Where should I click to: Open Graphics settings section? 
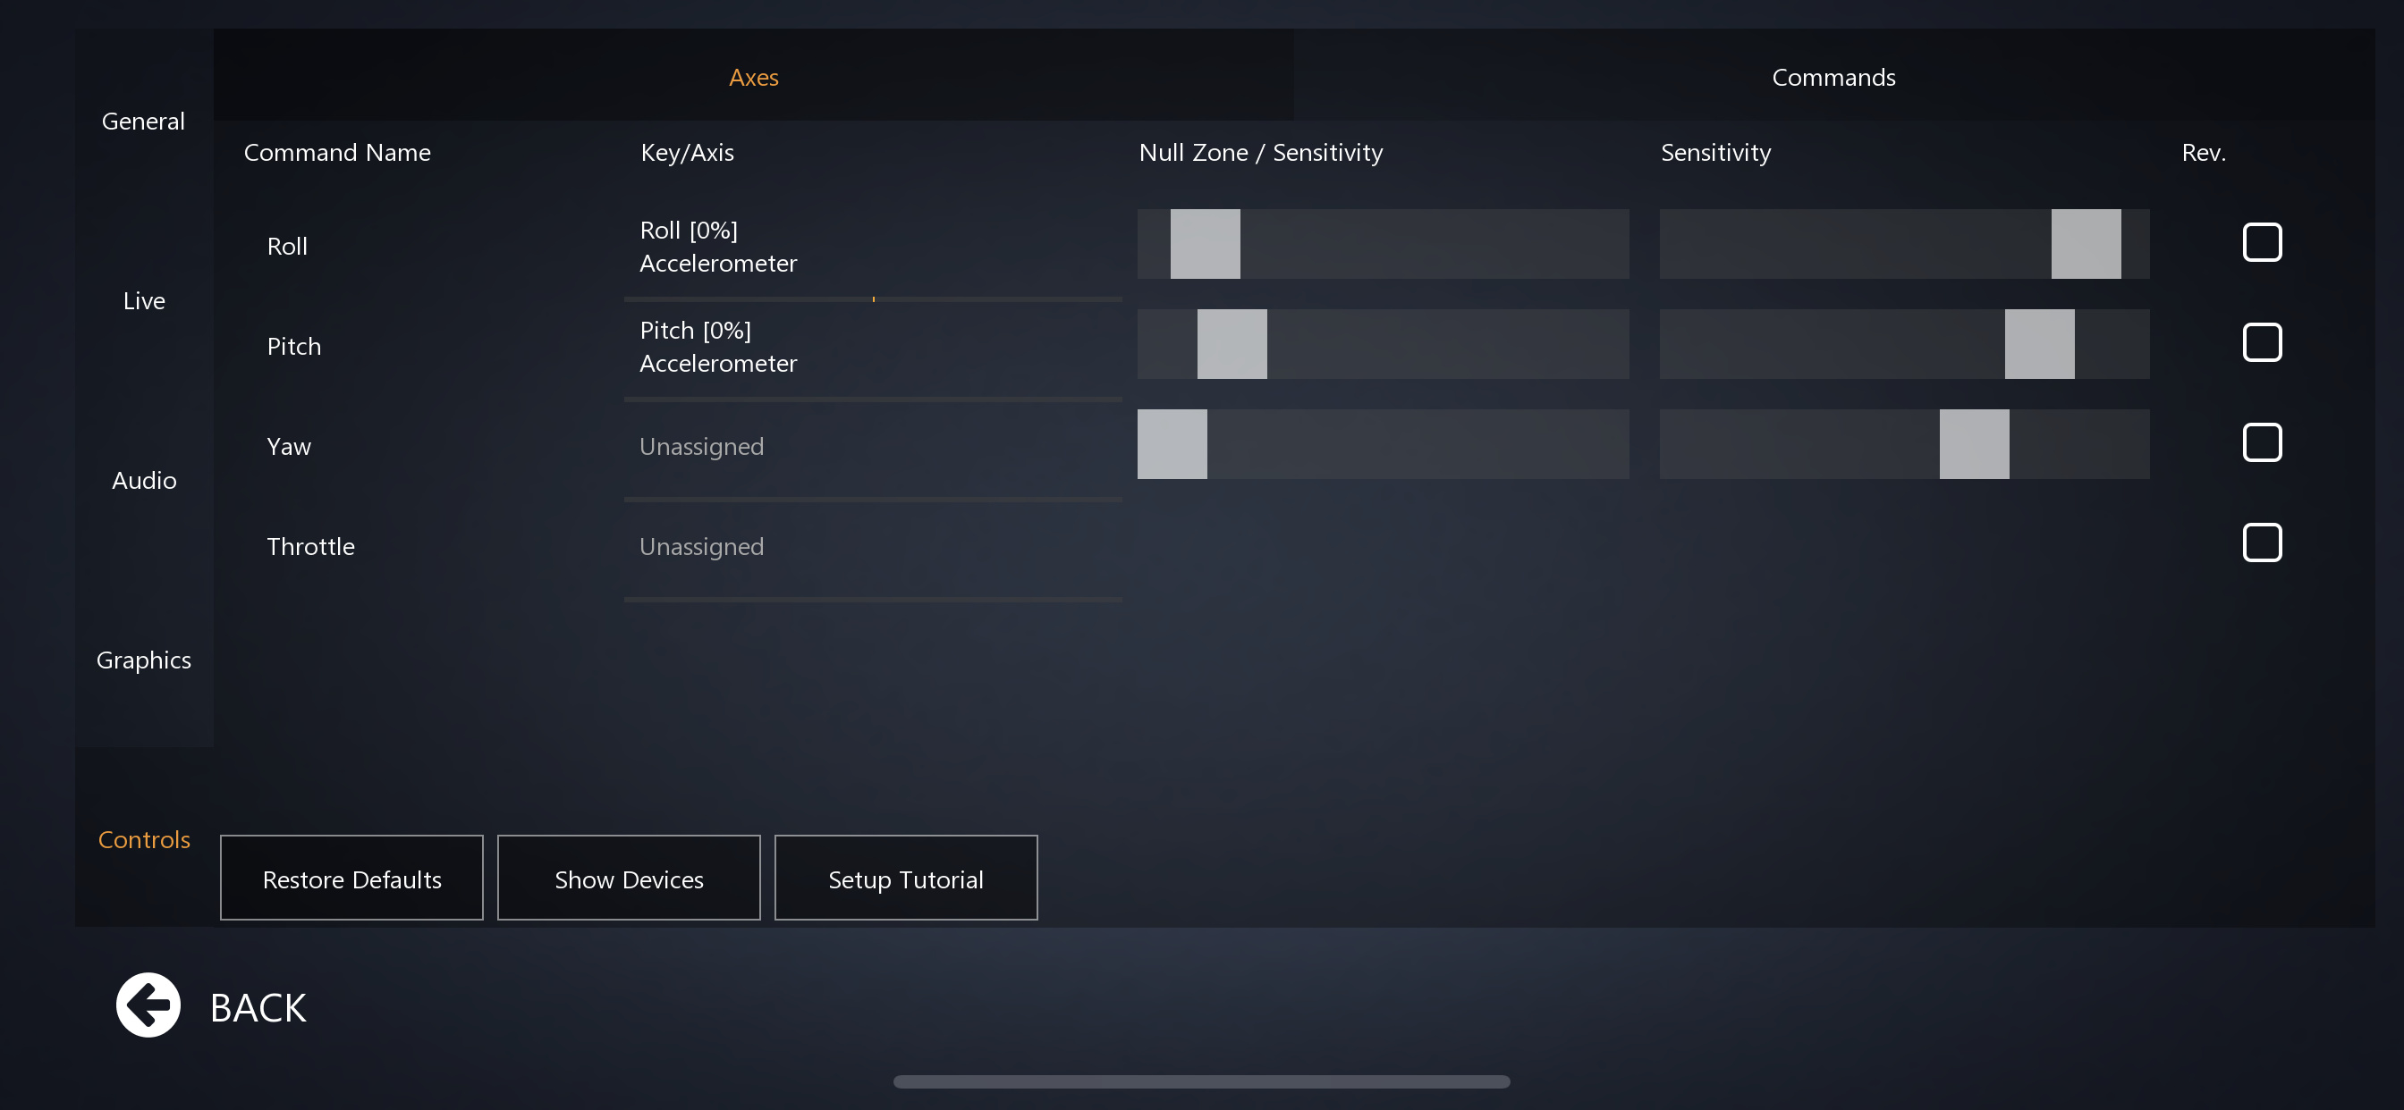(x=144, y=660)
